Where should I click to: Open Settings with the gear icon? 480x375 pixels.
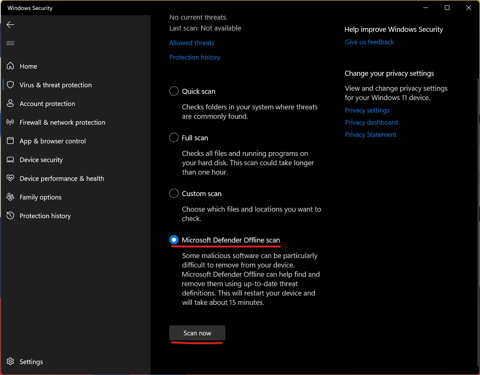[10, 362]
